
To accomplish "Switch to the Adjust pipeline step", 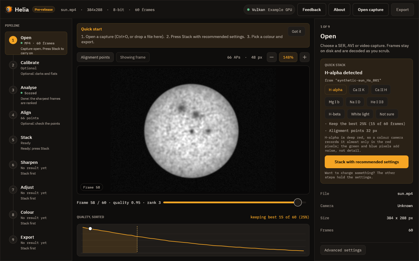I will (36, 193).
